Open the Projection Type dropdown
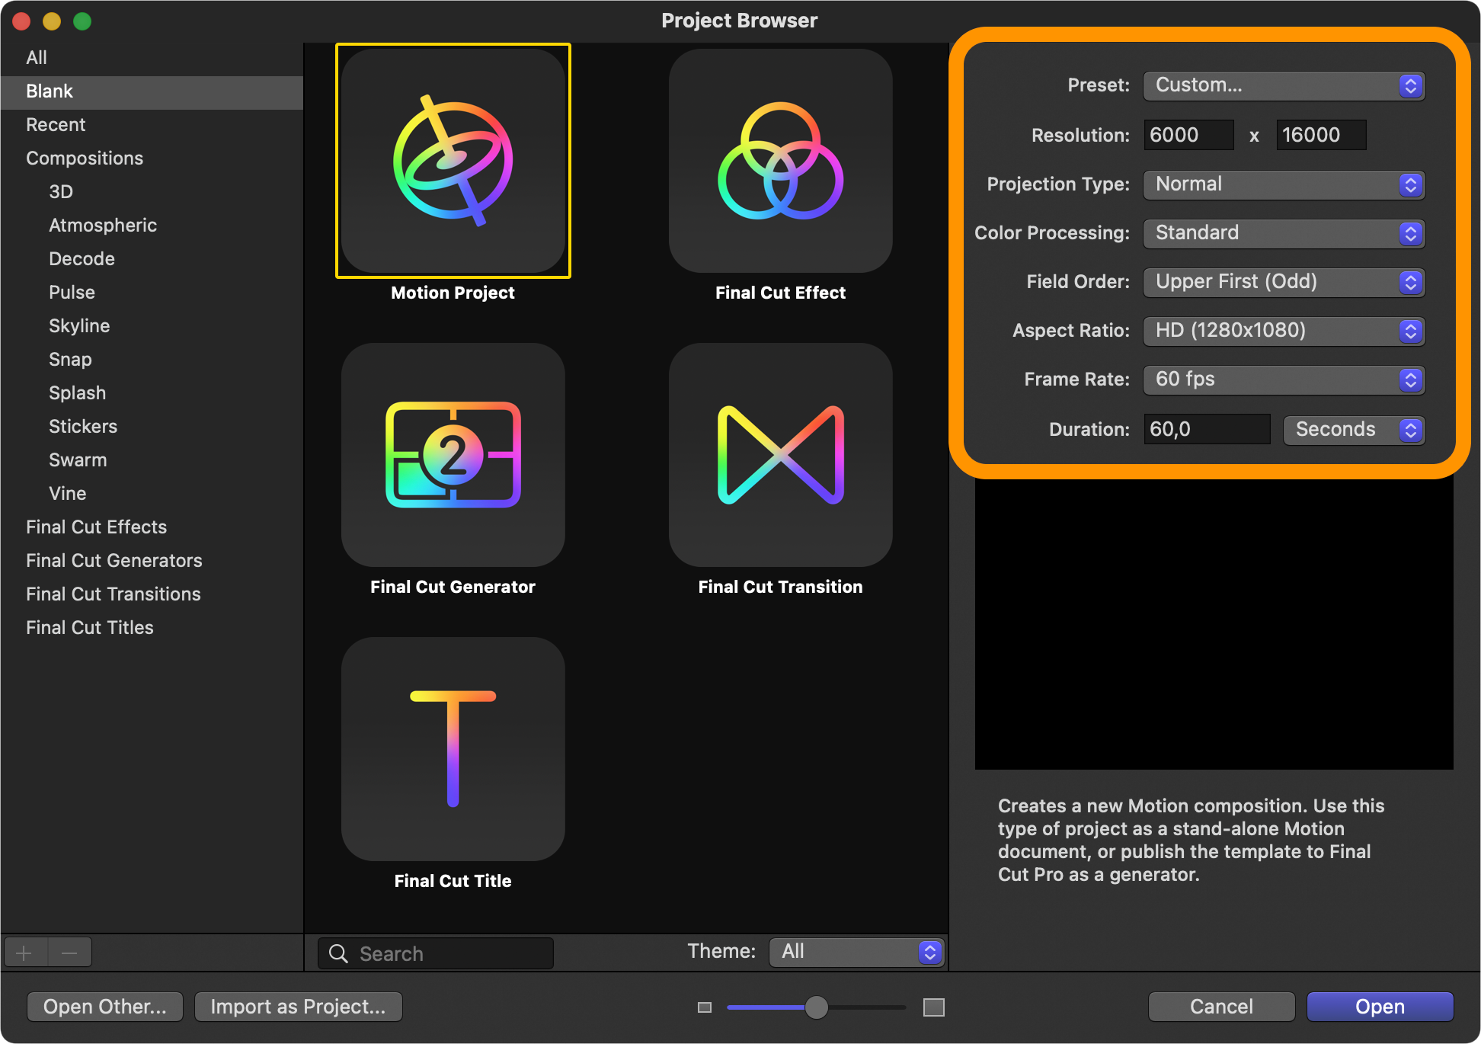 pyautogui.click(x=1284, y=184)
